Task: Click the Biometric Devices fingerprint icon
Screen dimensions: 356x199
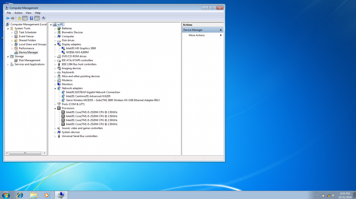Action: [x=59, y=32]
